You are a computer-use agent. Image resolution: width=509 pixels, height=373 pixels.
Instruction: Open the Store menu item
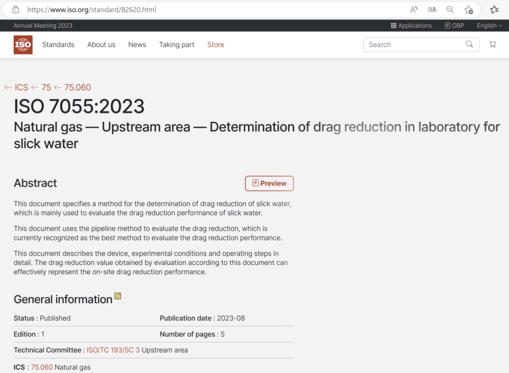[x=215, y=45]
